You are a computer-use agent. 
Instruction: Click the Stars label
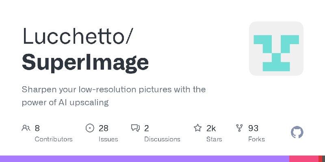[214, 139]
